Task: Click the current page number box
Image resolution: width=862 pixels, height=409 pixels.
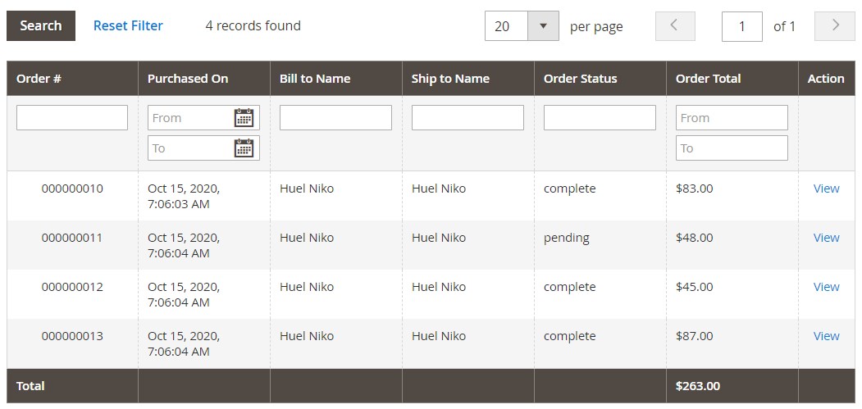Action: click(741, 26)
